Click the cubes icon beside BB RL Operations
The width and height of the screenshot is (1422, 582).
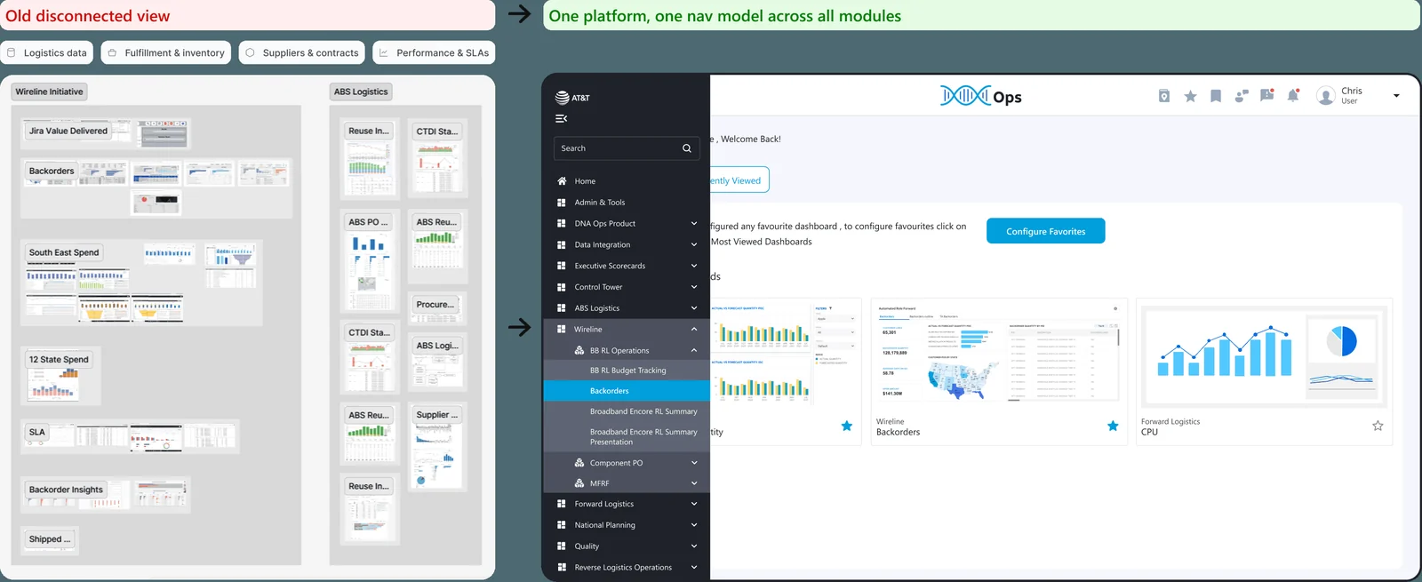click(579, 351)
